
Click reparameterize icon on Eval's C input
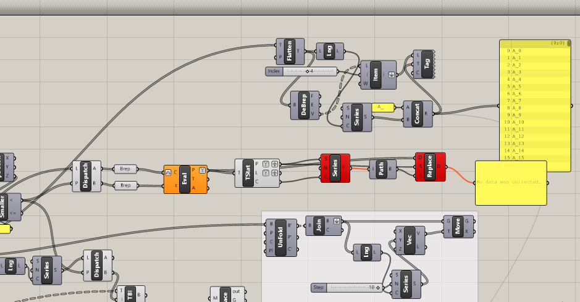tap(168, 171)
